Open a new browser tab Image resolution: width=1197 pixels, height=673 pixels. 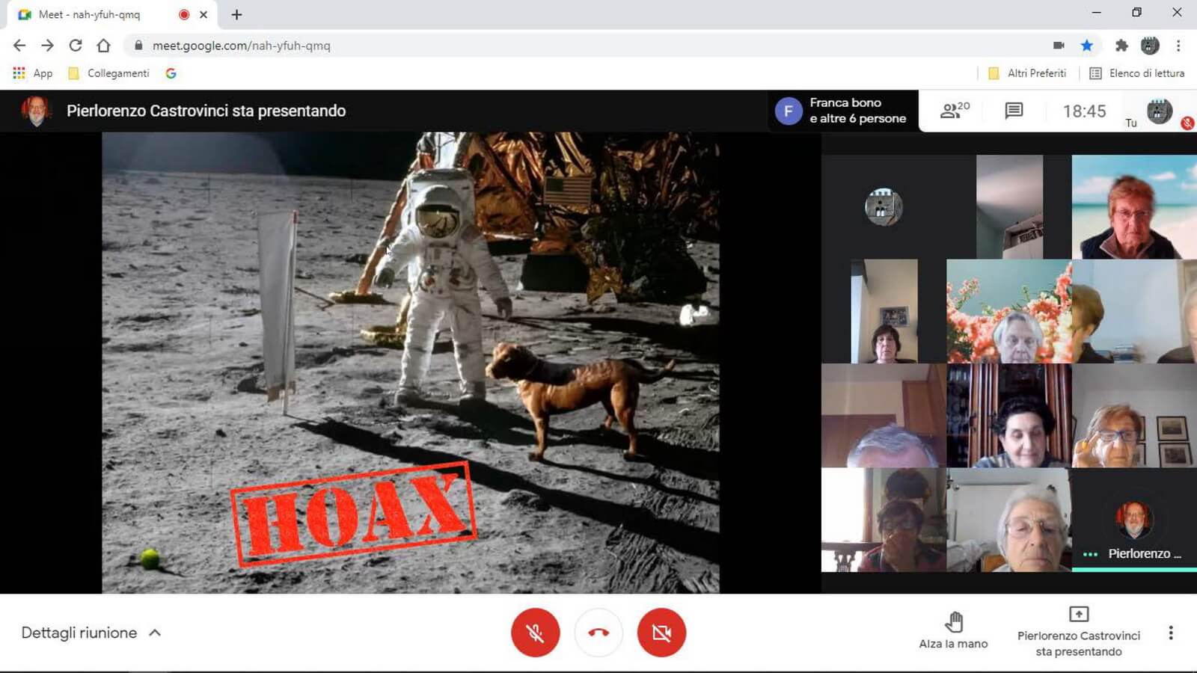click(x=236, y=14)
